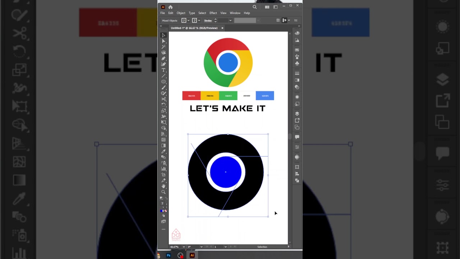Select the Direct Selection tool
Image resolution: width=460 pixels, height=259 pixels.
164,41
